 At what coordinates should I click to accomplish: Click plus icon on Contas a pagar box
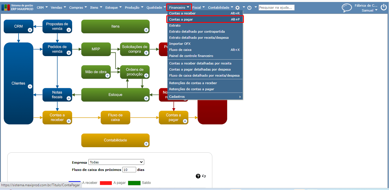point(185,121)
